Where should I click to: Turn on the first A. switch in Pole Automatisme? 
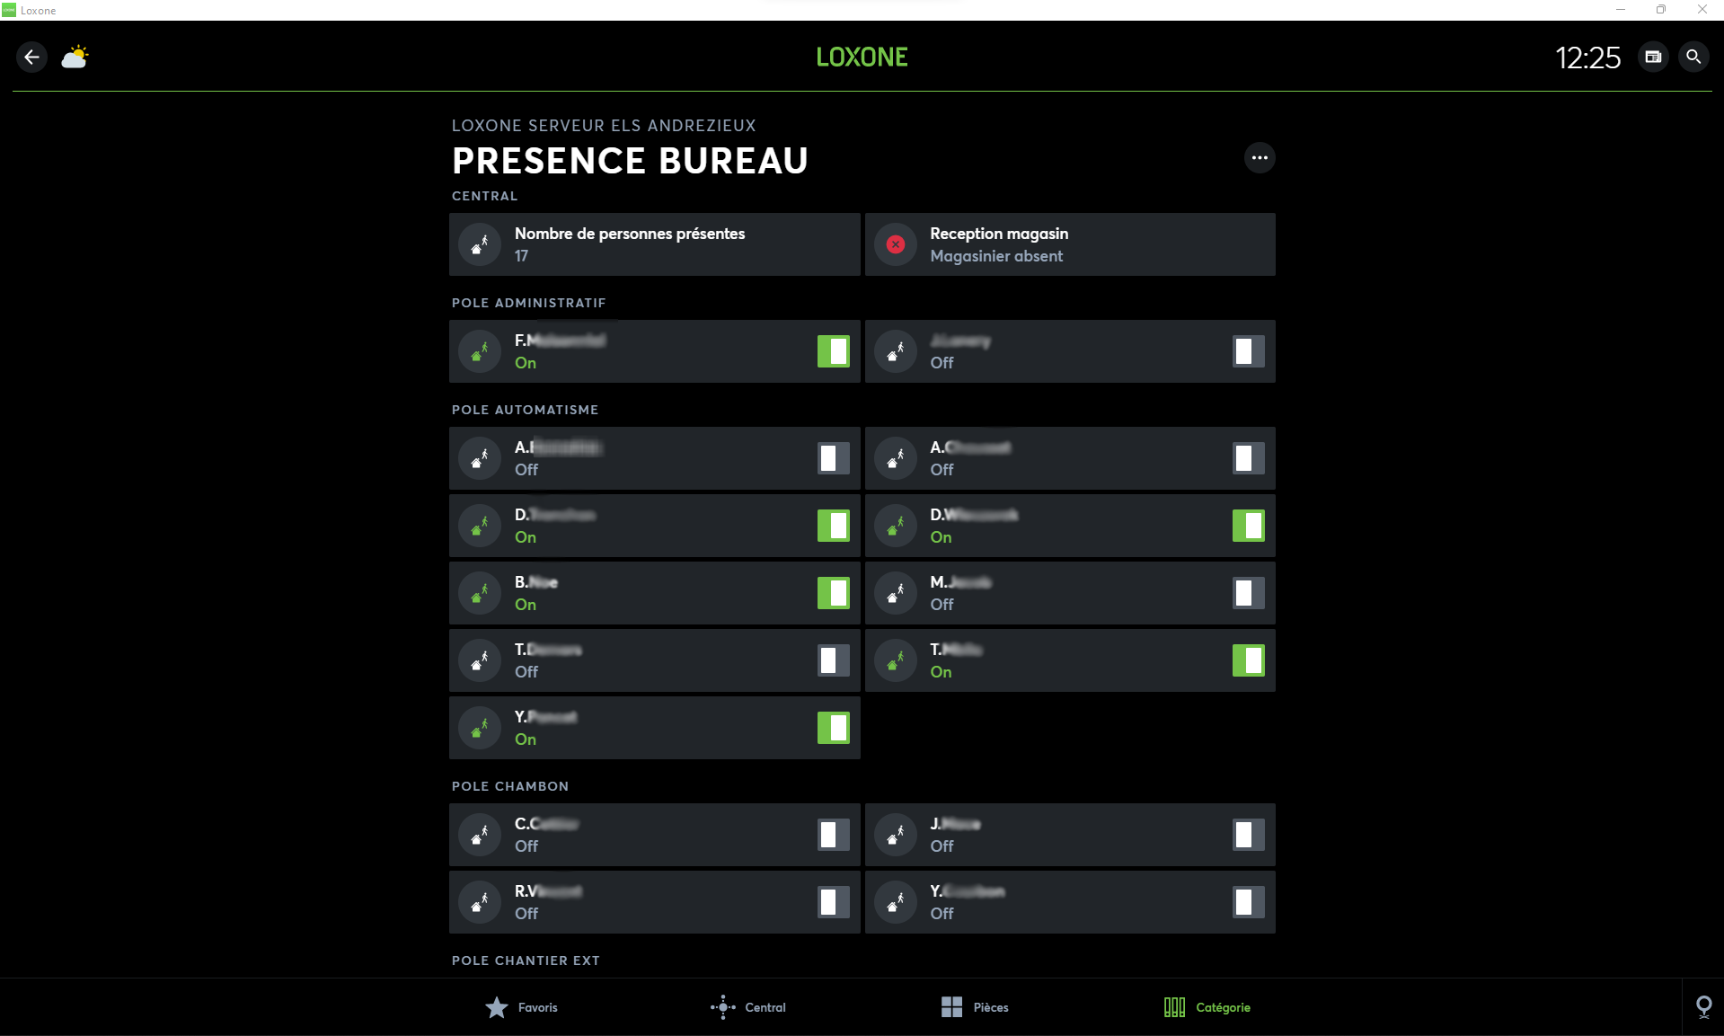[833, 458]
